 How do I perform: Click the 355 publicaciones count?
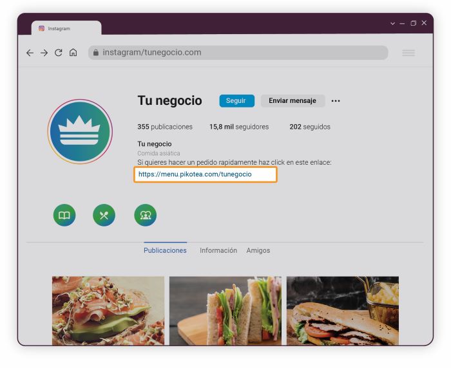pos(165,127)
